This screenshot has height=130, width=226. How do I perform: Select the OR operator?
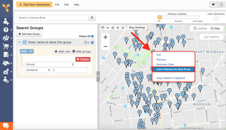(x=30, y=51)
